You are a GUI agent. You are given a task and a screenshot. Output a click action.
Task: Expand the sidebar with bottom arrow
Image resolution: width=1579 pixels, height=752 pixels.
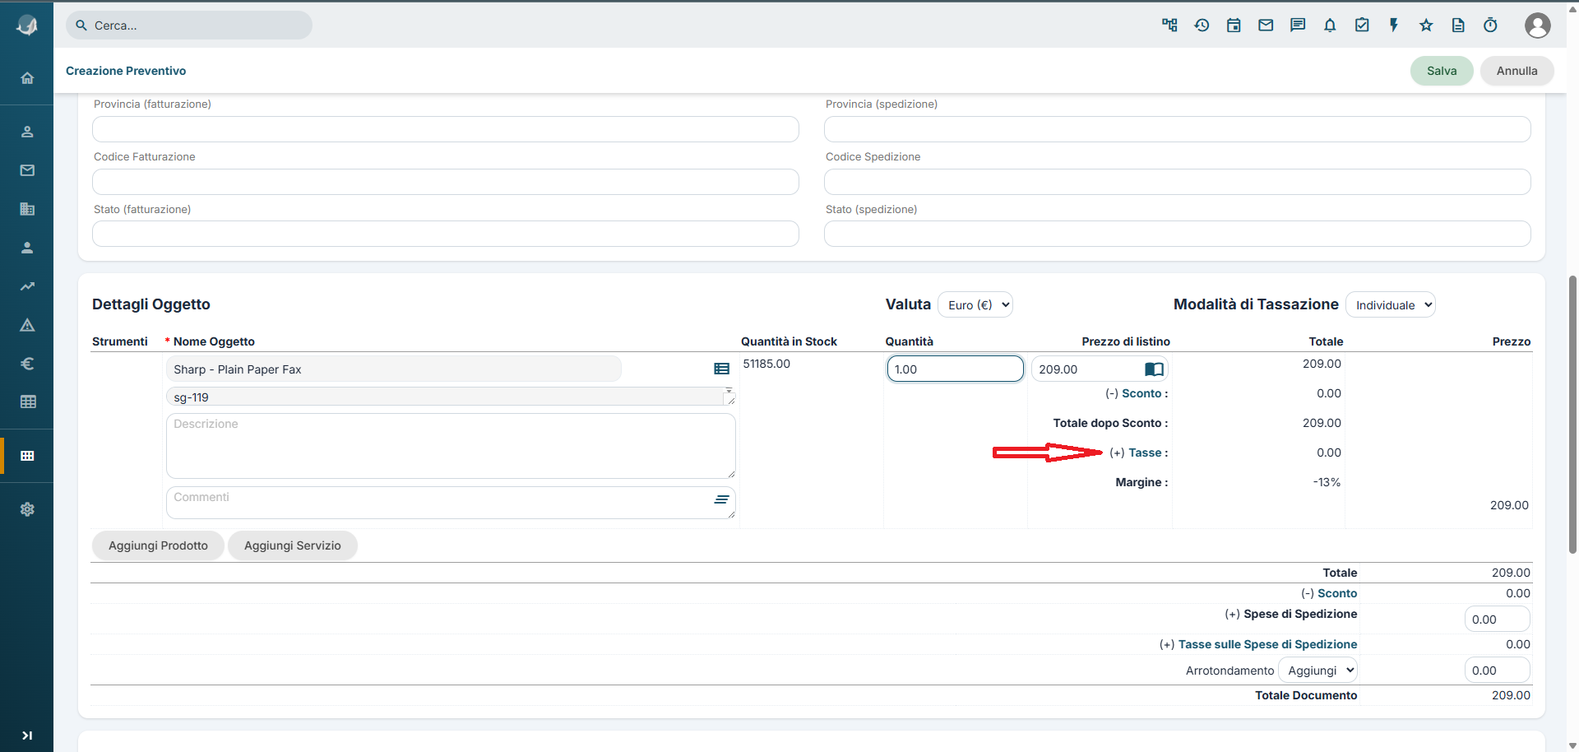tap(27, 736)
